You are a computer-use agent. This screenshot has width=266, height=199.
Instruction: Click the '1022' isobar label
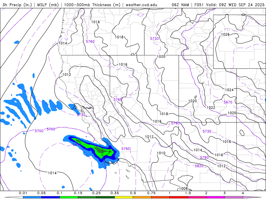[x=211, y=107]
